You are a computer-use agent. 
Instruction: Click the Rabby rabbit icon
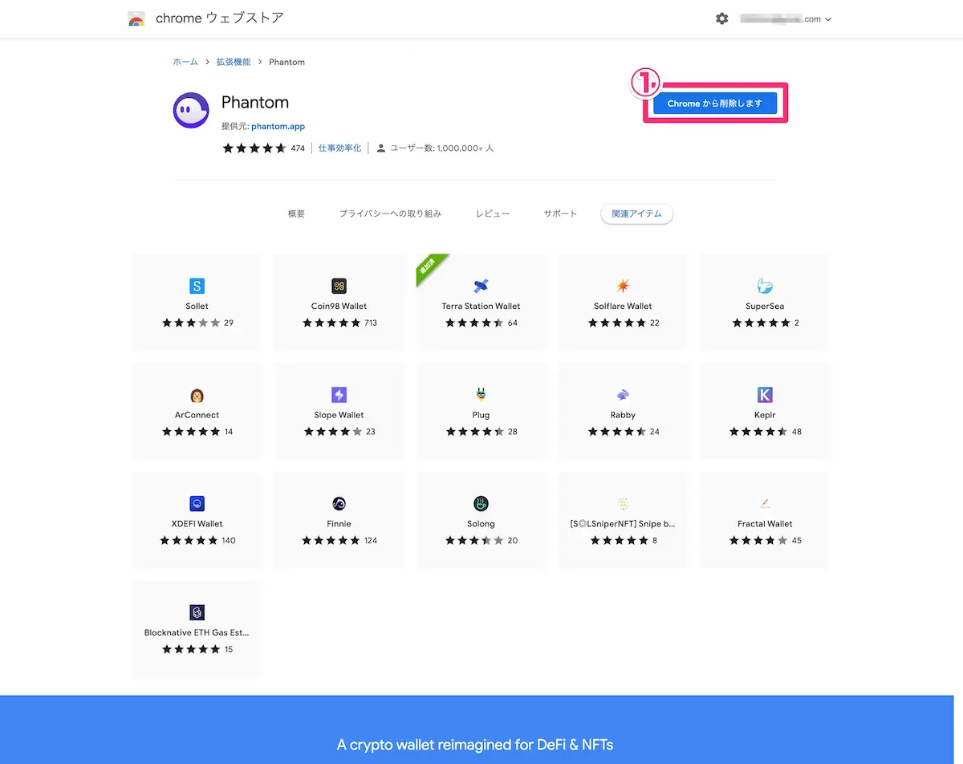[623, 395]
